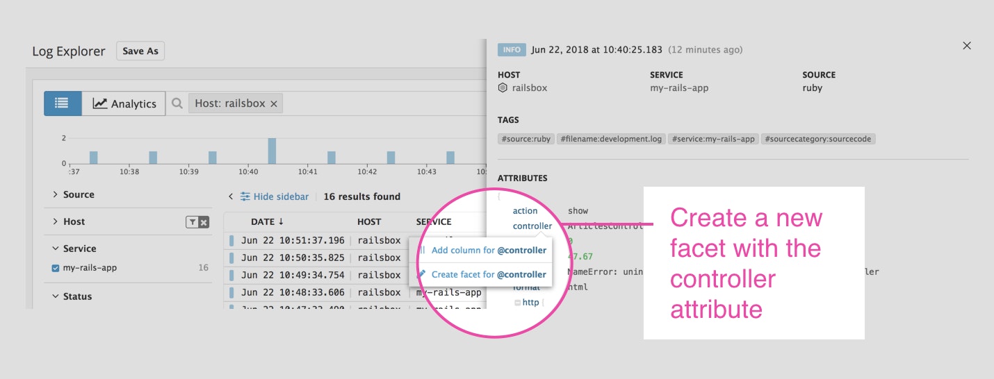Click the #filename:development.log tag

[611, 139]
